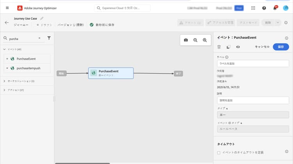Click the alerts warning button
Image resolution: width=293 pixels, height=164 pixels.
190,23
